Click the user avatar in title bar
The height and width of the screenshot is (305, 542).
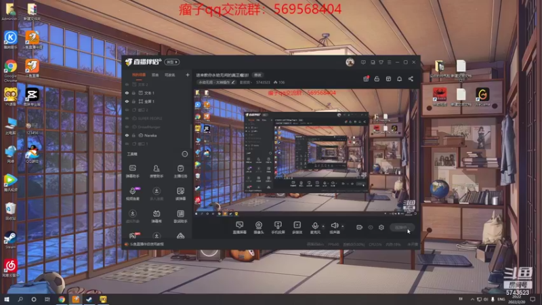(x=350, y=62)
